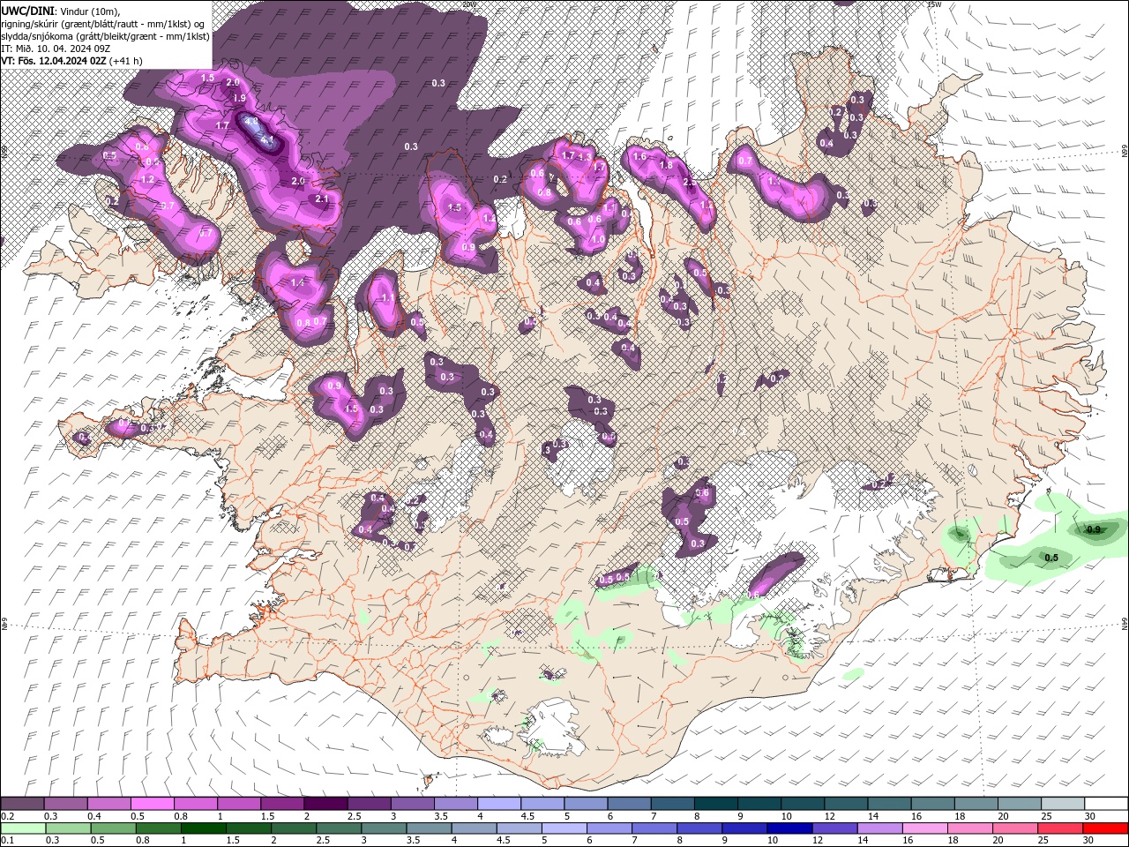Viewport: 1129px width, 847px height.
Task: Click the '1.8' snowfall value on the north coast
Action: [667, 165]
